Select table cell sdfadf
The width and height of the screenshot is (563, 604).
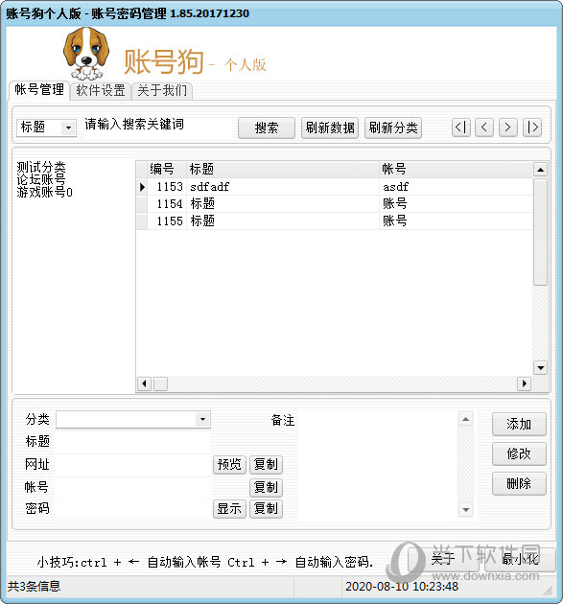click(x=283, y=187)
